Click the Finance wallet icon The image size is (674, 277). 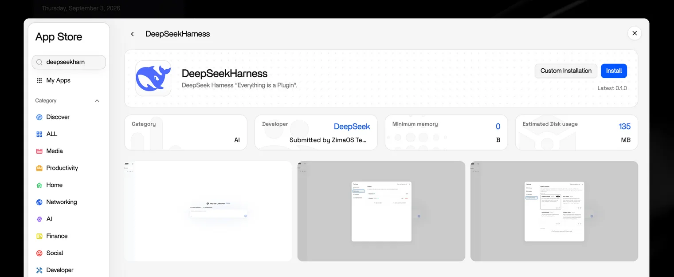pyautogui.click(x=39, y=236)
